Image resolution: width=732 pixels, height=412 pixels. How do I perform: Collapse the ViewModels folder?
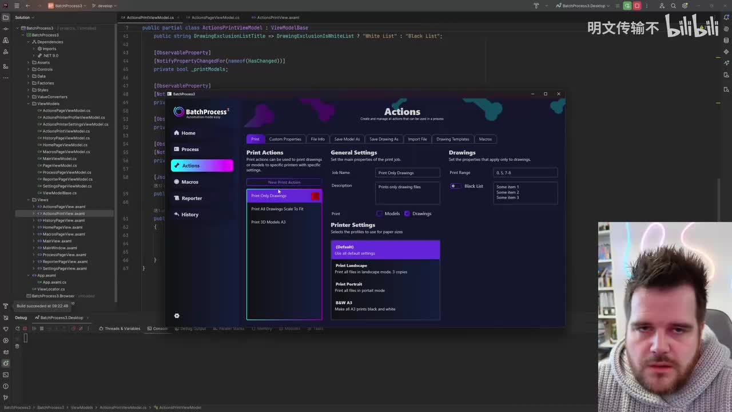point(28,104)
